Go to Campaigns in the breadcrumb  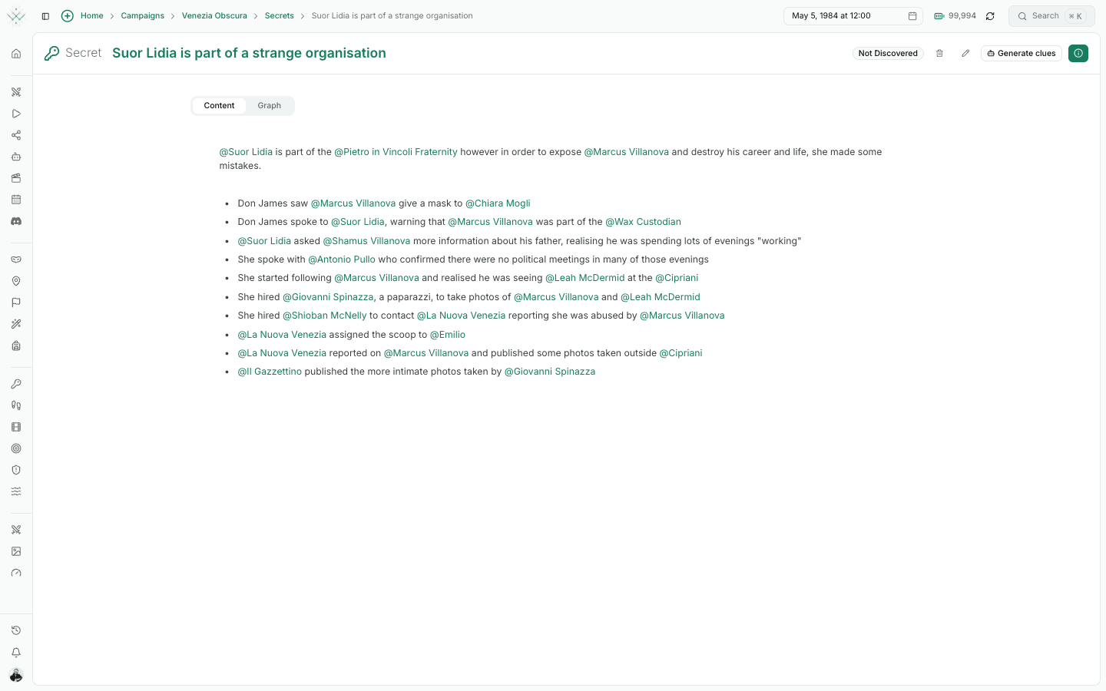point(142,16)
